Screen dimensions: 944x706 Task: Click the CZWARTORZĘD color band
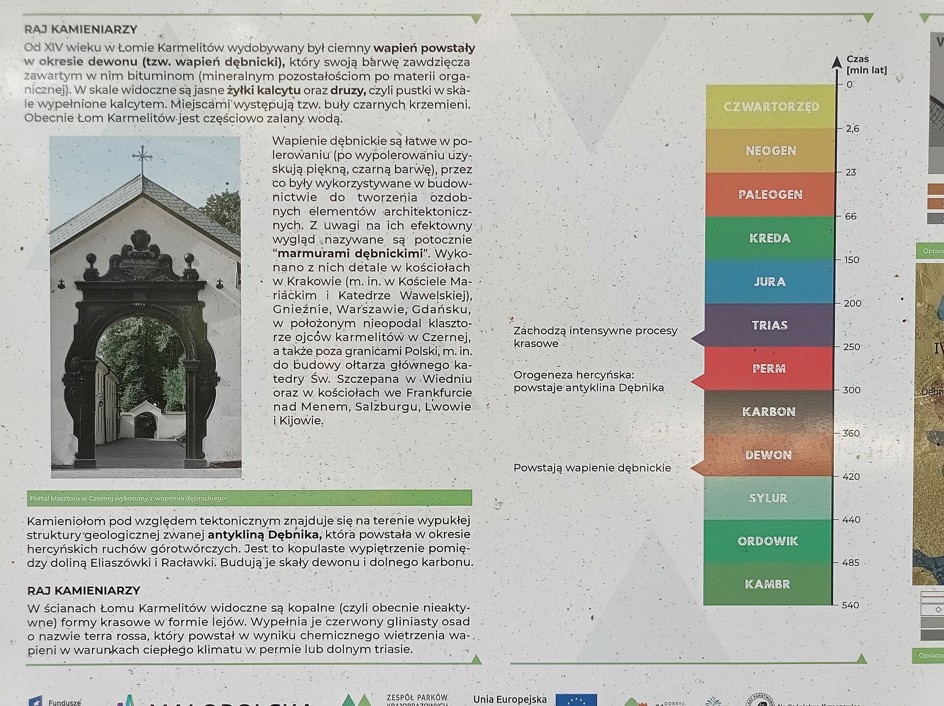pyautogui.click(x=771, y=107)
